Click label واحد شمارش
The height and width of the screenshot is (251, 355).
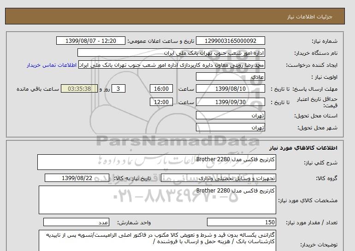(134, 223)
